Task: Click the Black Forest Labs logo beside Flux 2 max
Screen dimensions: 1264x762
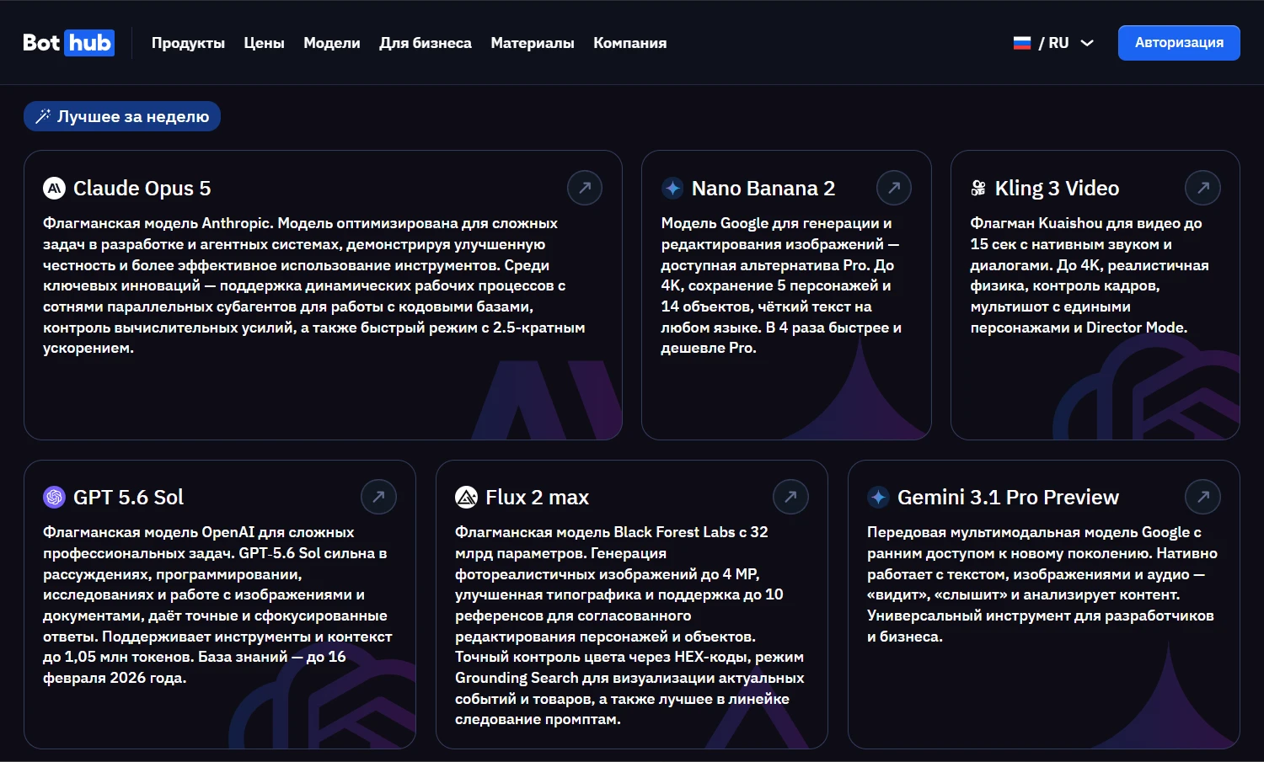Action: [466, 497]
